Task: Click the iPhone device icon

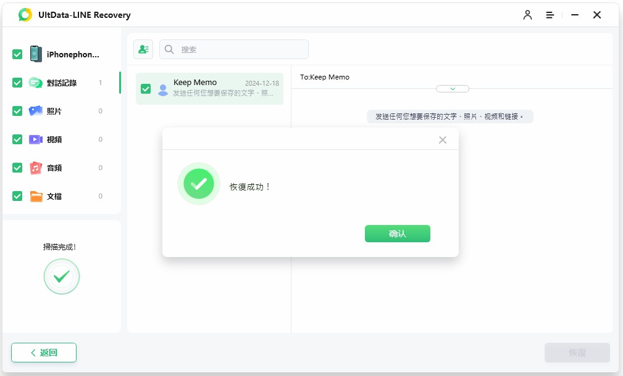Action: click(x=36, y=54)
